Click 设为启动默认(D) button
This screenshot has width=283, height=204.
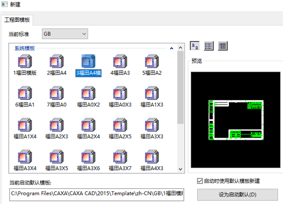[238, 195]
